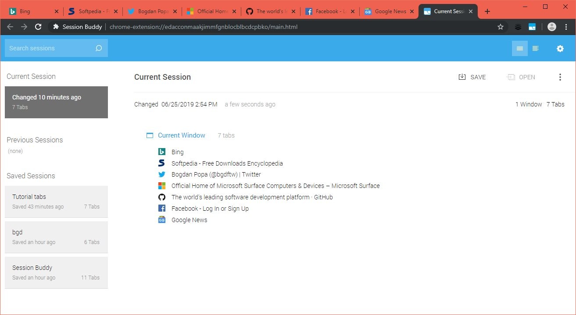Go back in browser history
The height and width of the screenshot is (315, 576).
tap(10, 27)
